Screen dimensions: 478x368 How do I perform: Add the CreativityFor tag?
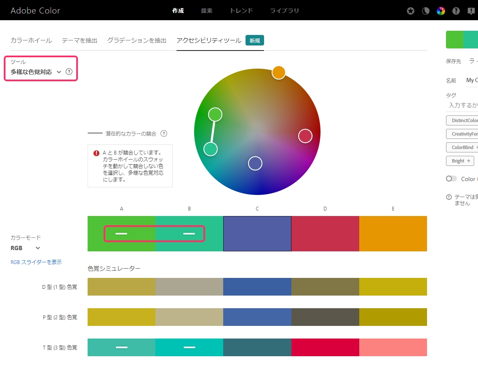coord(462,134)
